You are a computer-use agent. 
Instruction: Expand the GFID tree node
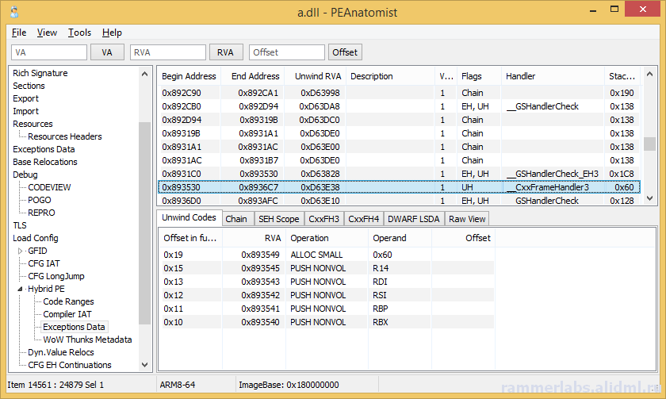(x=21, y=251)
